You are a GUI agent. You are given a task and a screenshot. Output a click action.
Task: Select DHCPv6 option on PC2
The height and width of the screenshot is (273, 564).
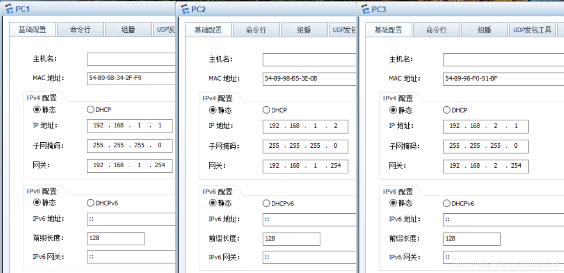[266, 203]
